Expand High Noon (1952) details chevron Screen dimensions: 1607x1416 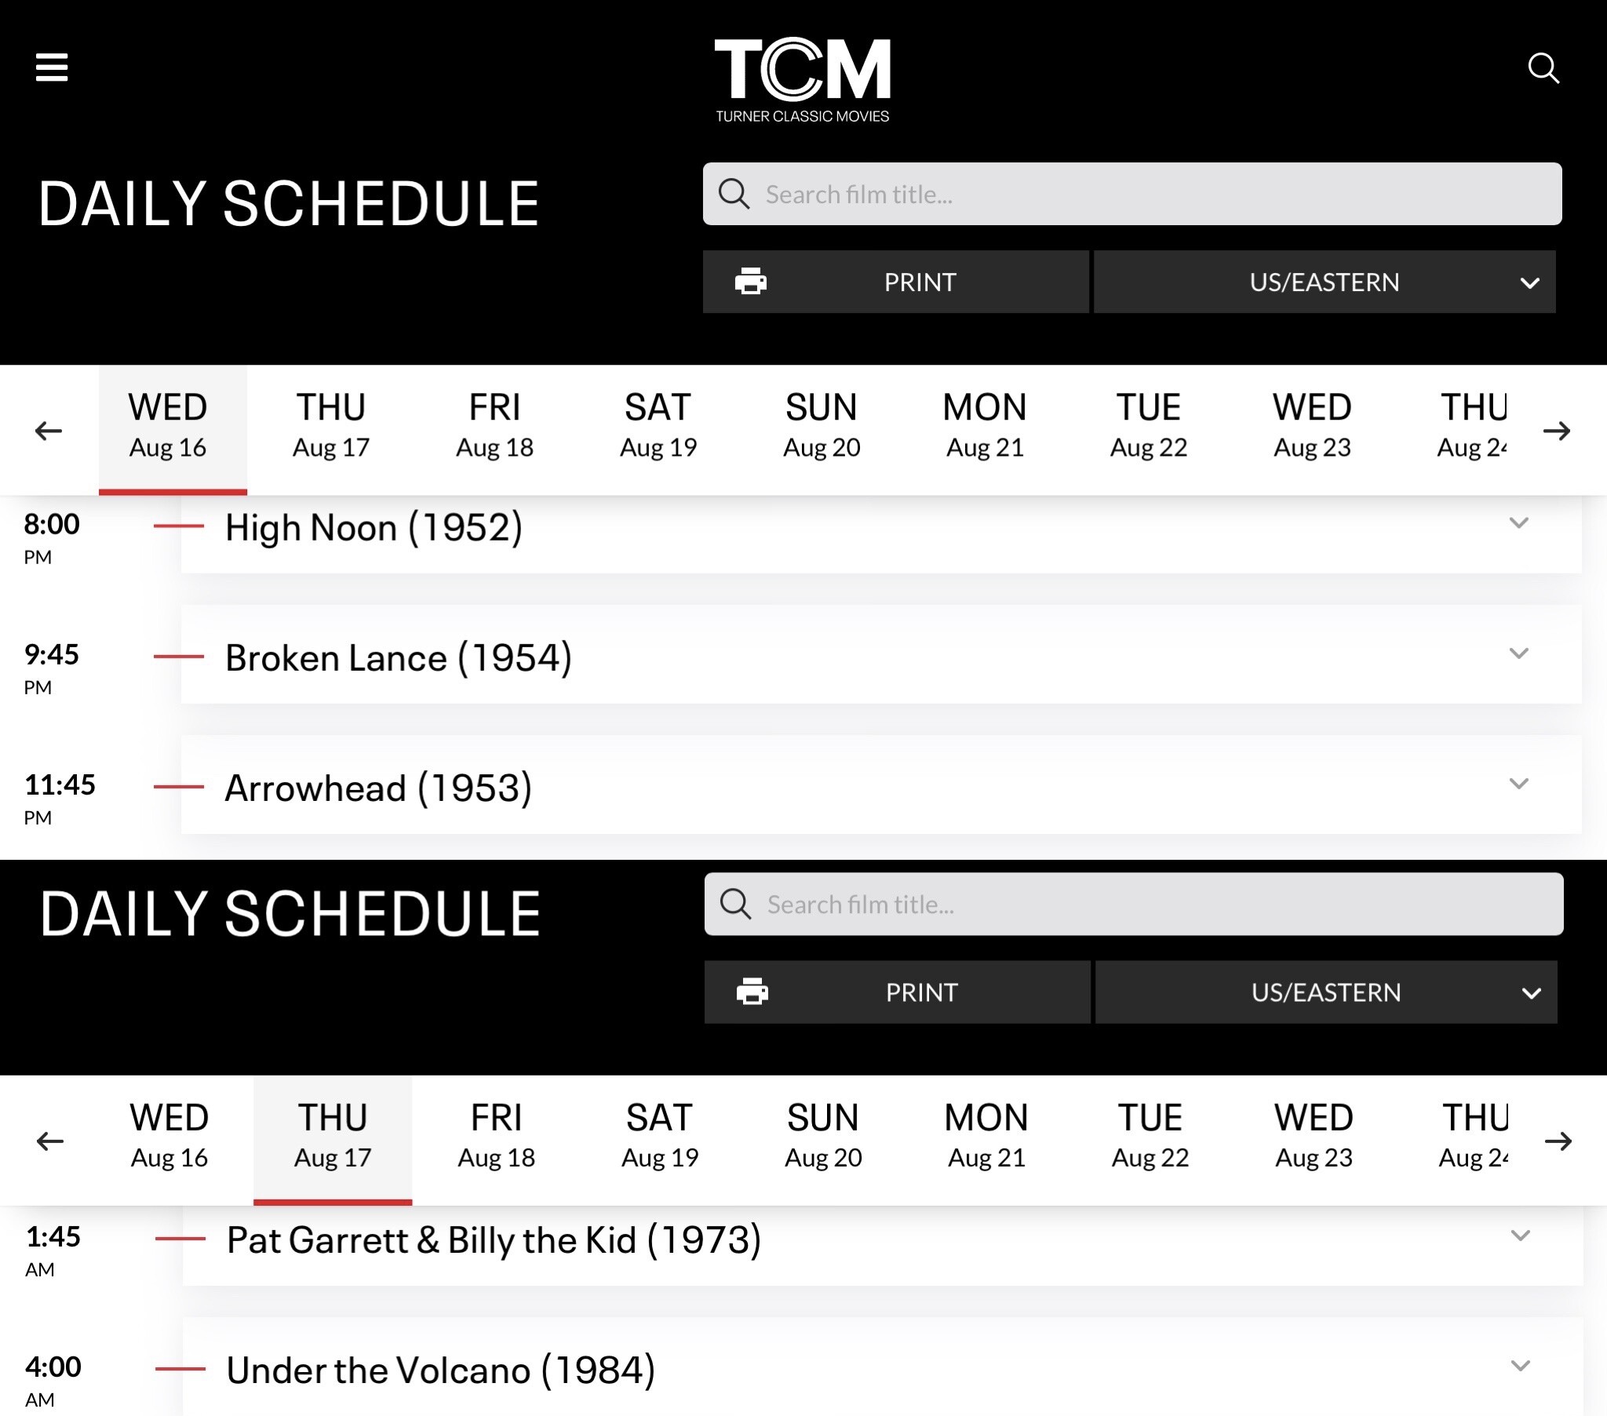pyautogui.click(x=1519, y=522)
